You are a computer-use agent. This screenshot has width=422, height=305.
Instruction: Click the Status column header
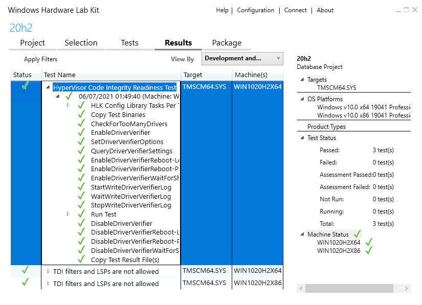tap(26, 75)
